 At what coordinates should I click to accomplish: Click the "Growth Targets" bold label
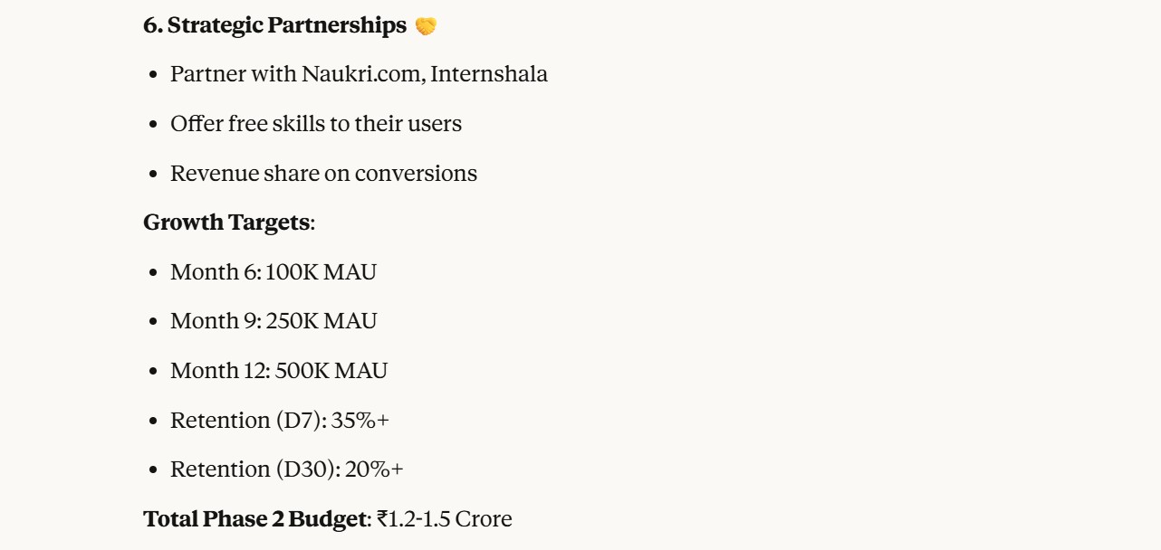coord(226,223)
